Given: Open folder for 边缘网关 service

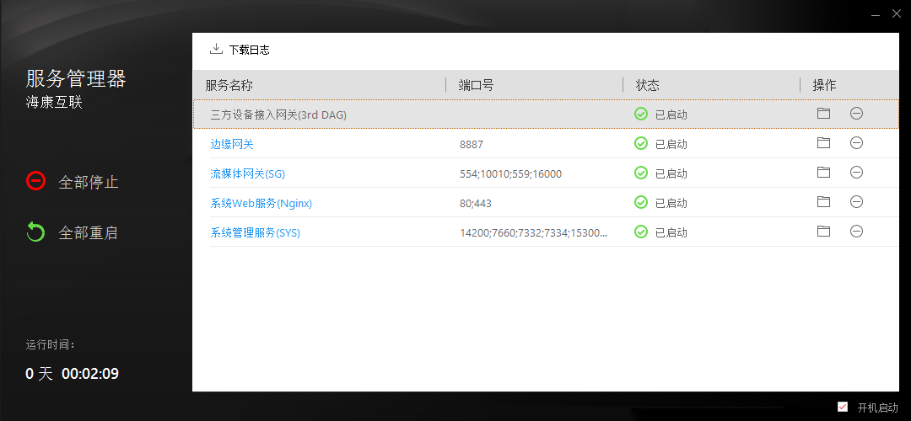Looking at the screenshot, I should (x=823, y=143).
